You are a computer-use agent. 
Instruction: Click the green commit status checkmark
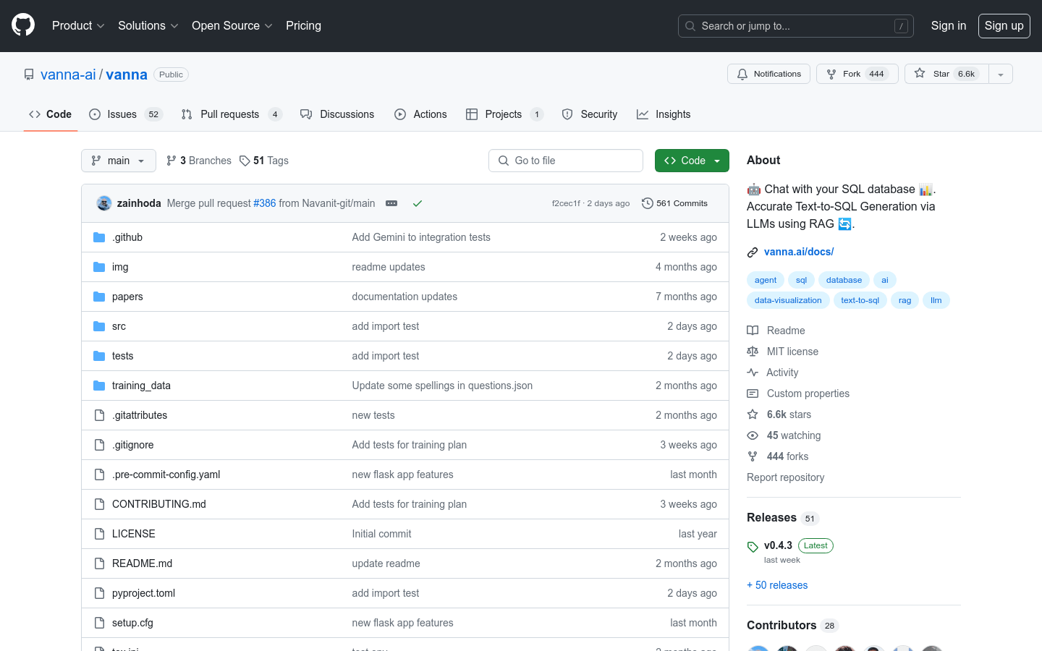pyautogui.click(x=418, y=203)
